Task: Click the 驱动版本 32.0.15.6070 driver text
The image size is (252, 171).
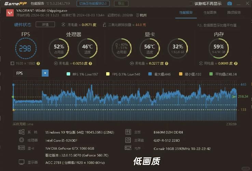Action: coord(77,155)
